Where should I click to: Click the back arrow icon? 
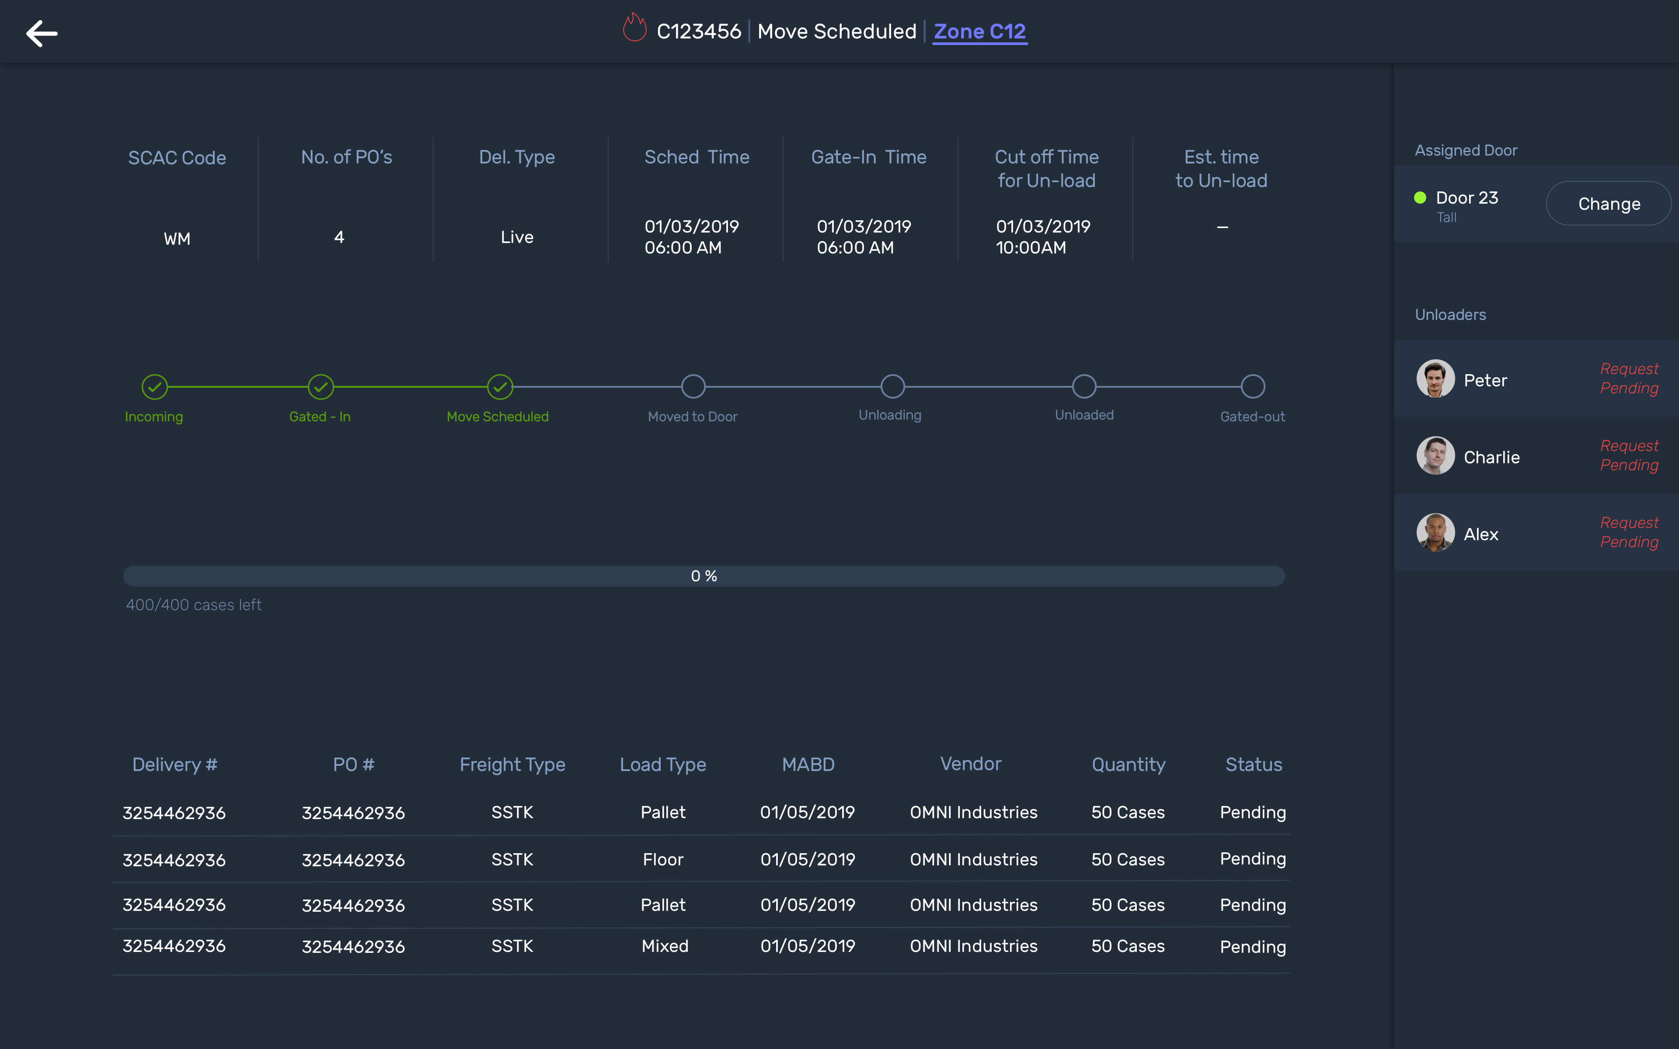[x=42, y=33]
